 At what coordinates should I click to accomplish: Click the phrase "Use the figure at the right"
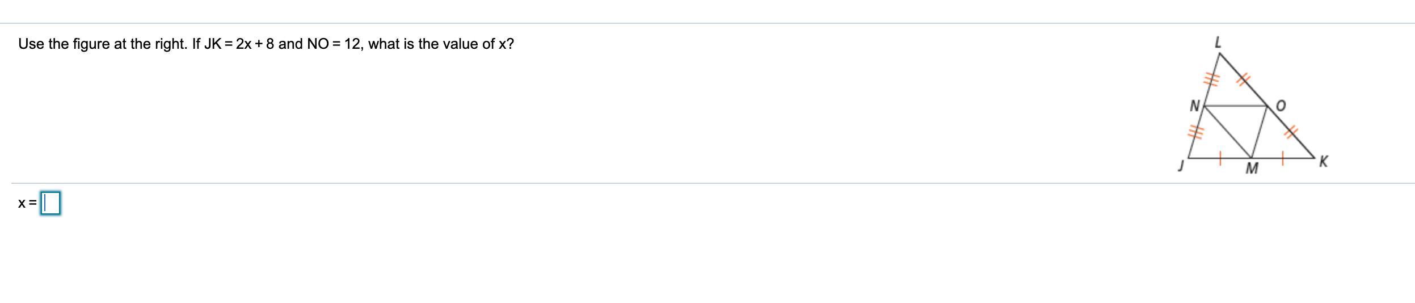tap(101, 44)
